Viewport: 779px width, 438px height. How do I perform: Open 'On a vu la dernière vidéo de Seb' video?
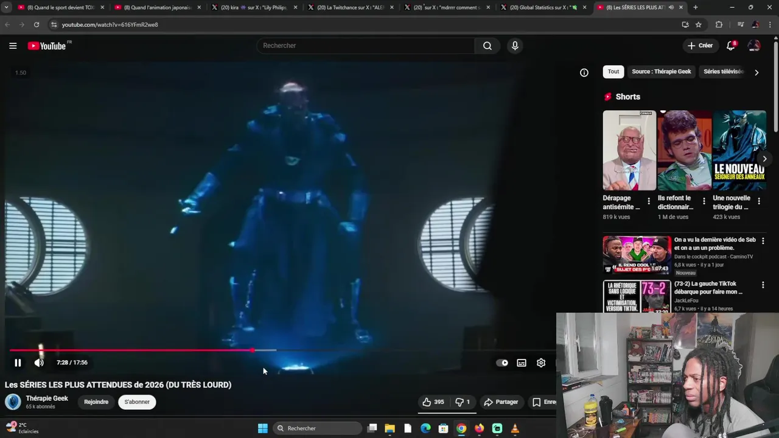pos(714,244)
